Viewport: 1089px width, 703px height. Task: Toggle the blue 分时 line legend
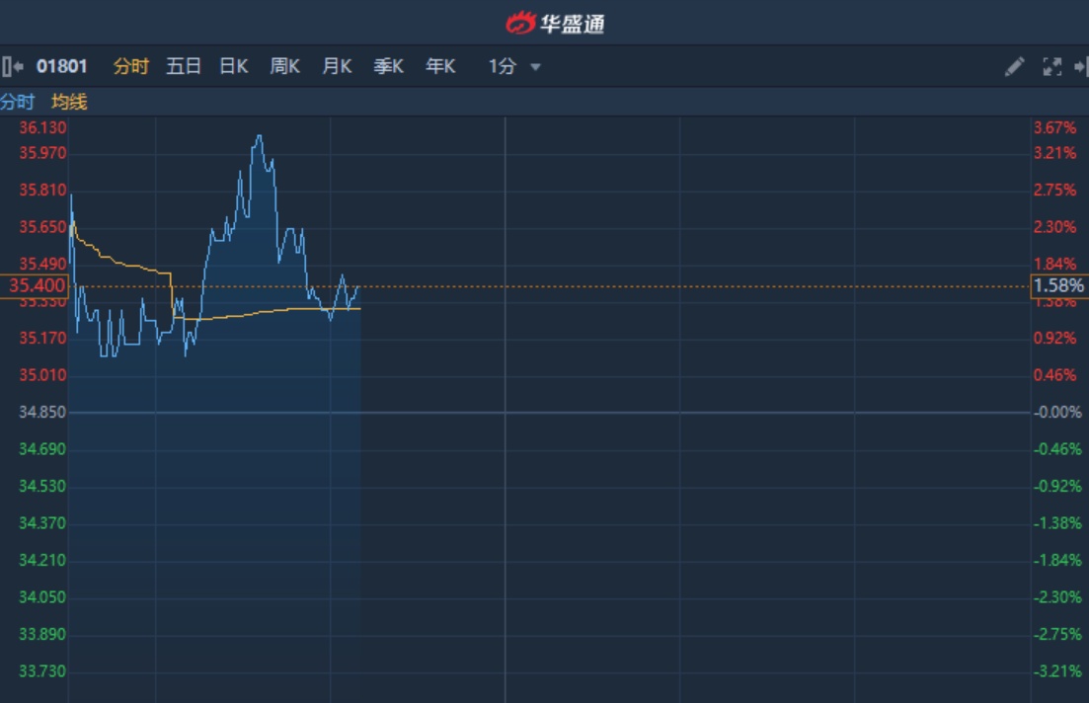(17, 102)
